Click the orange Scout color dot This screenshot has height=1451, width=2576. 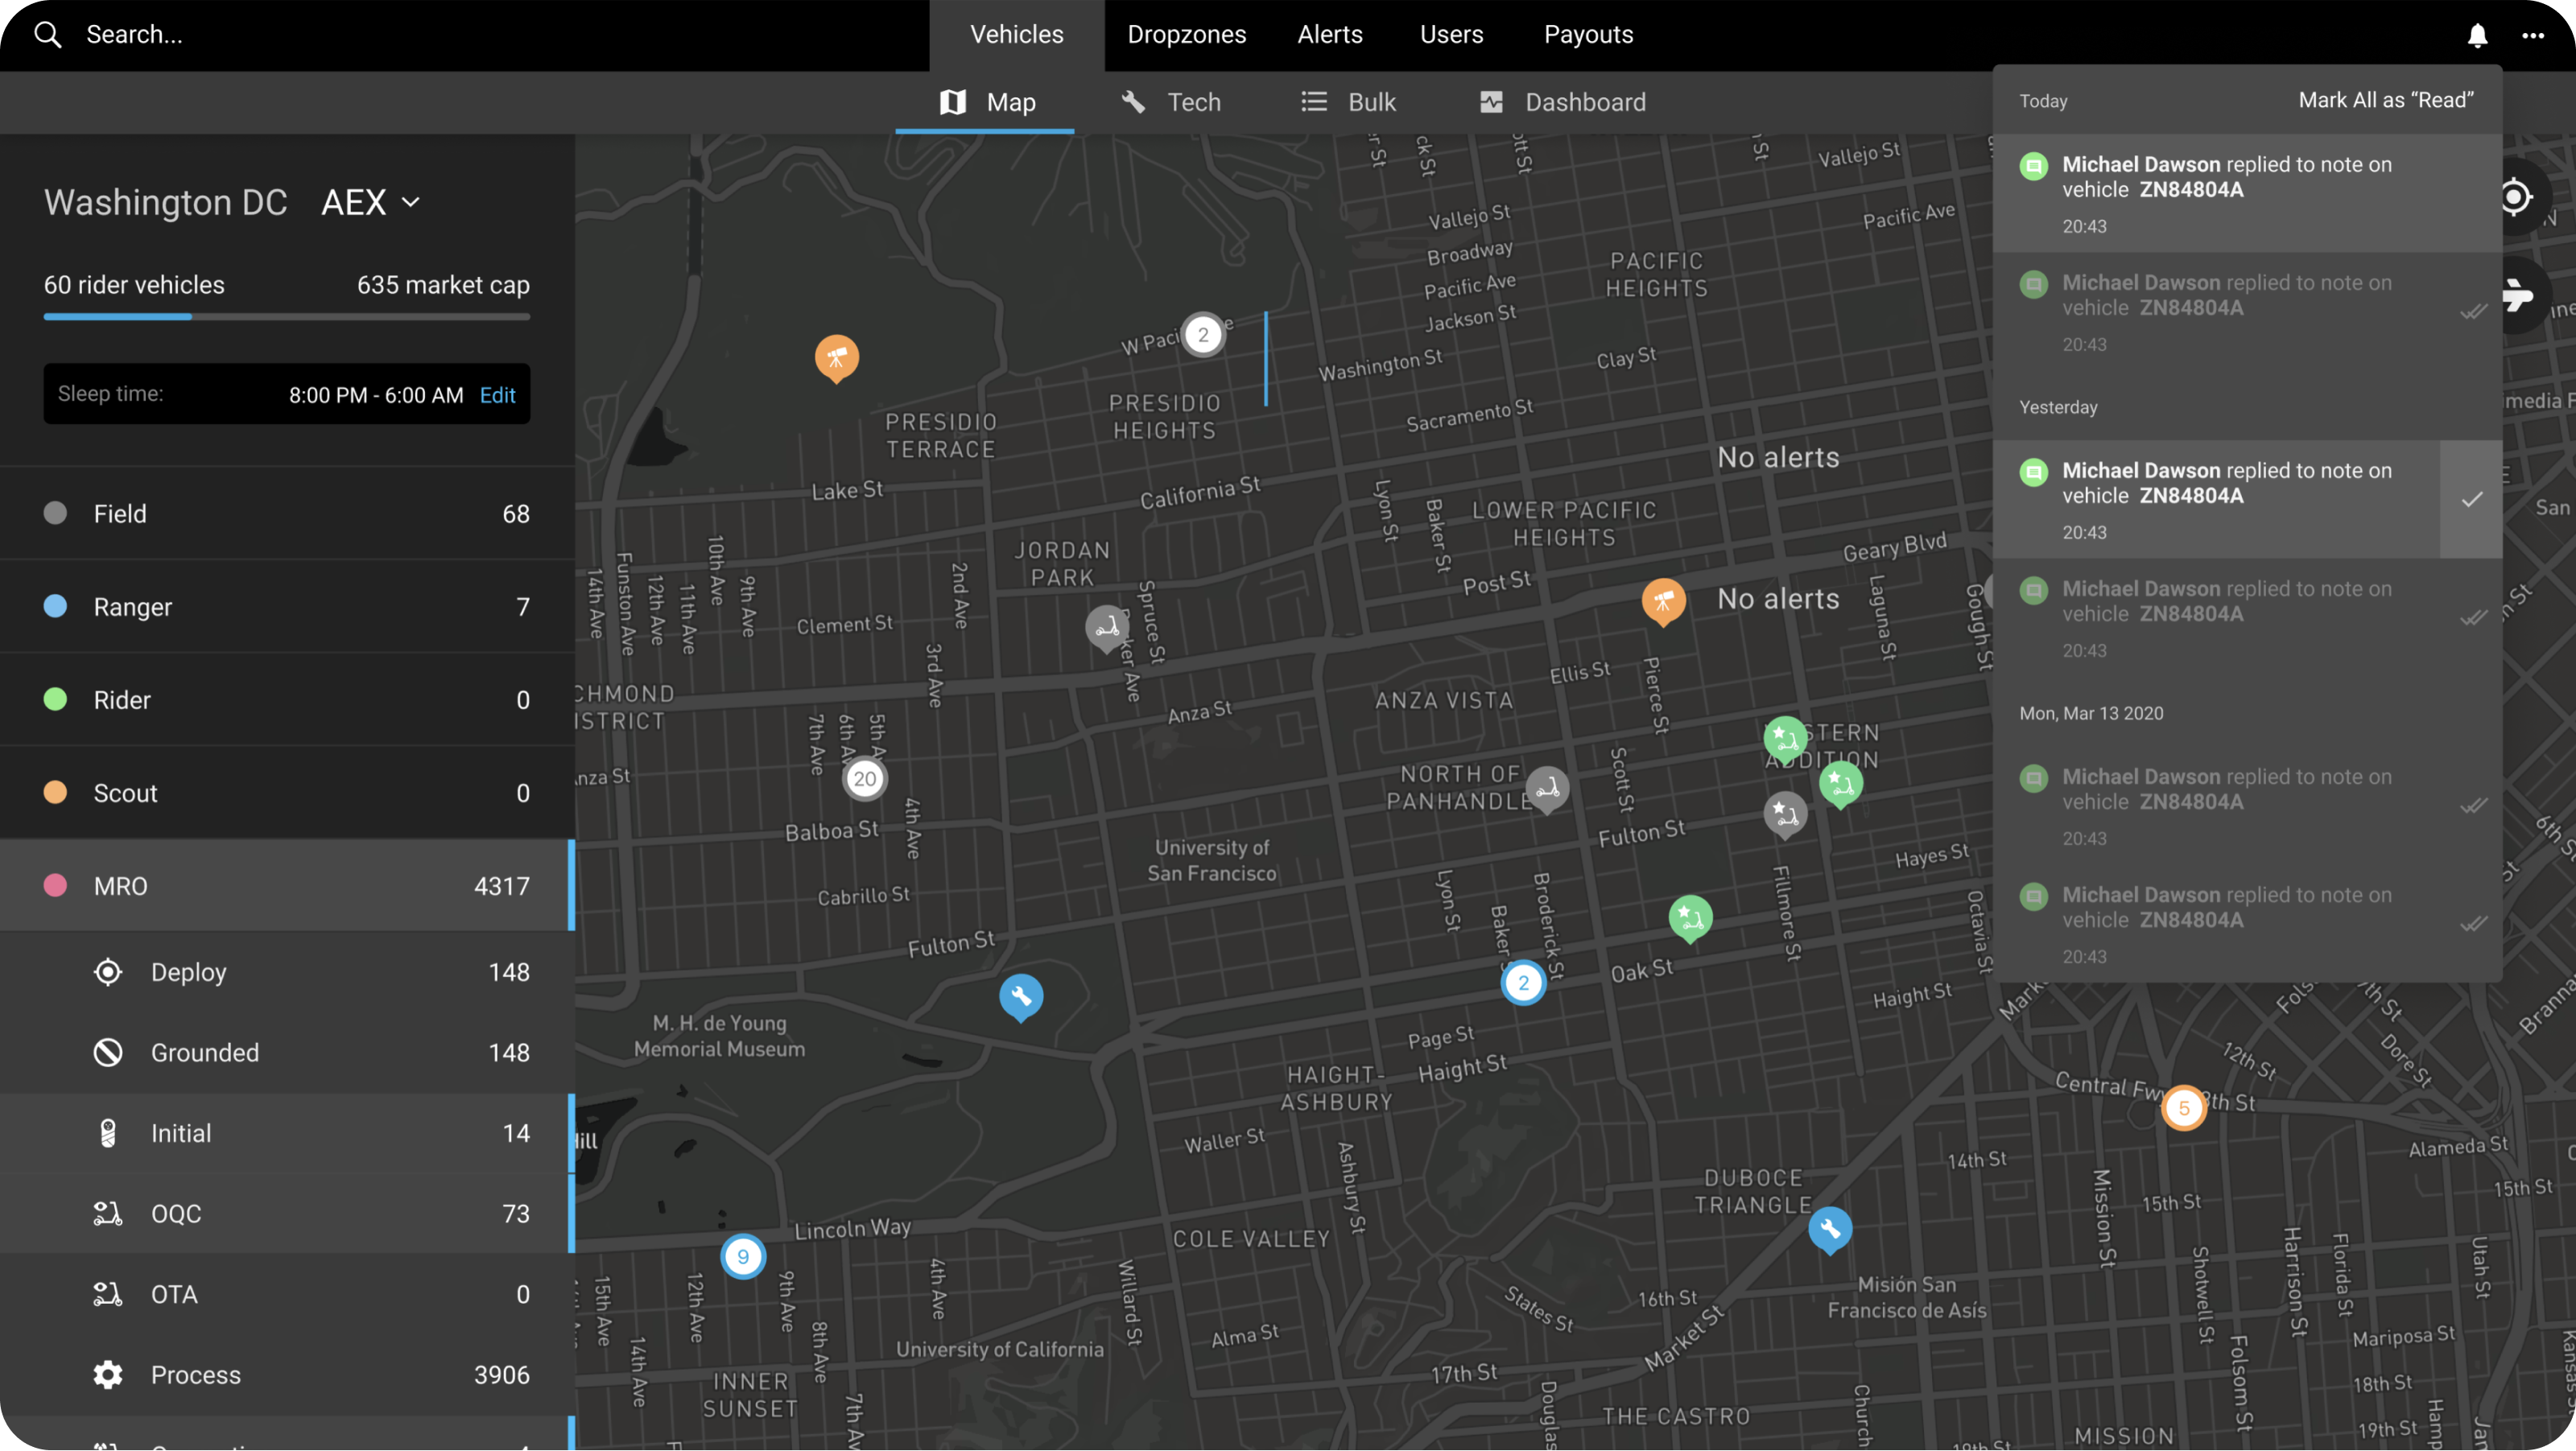pos(56,792)
